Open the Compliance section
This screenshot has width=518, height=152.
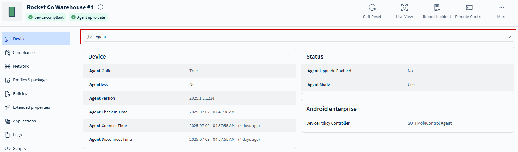point(24,53)
